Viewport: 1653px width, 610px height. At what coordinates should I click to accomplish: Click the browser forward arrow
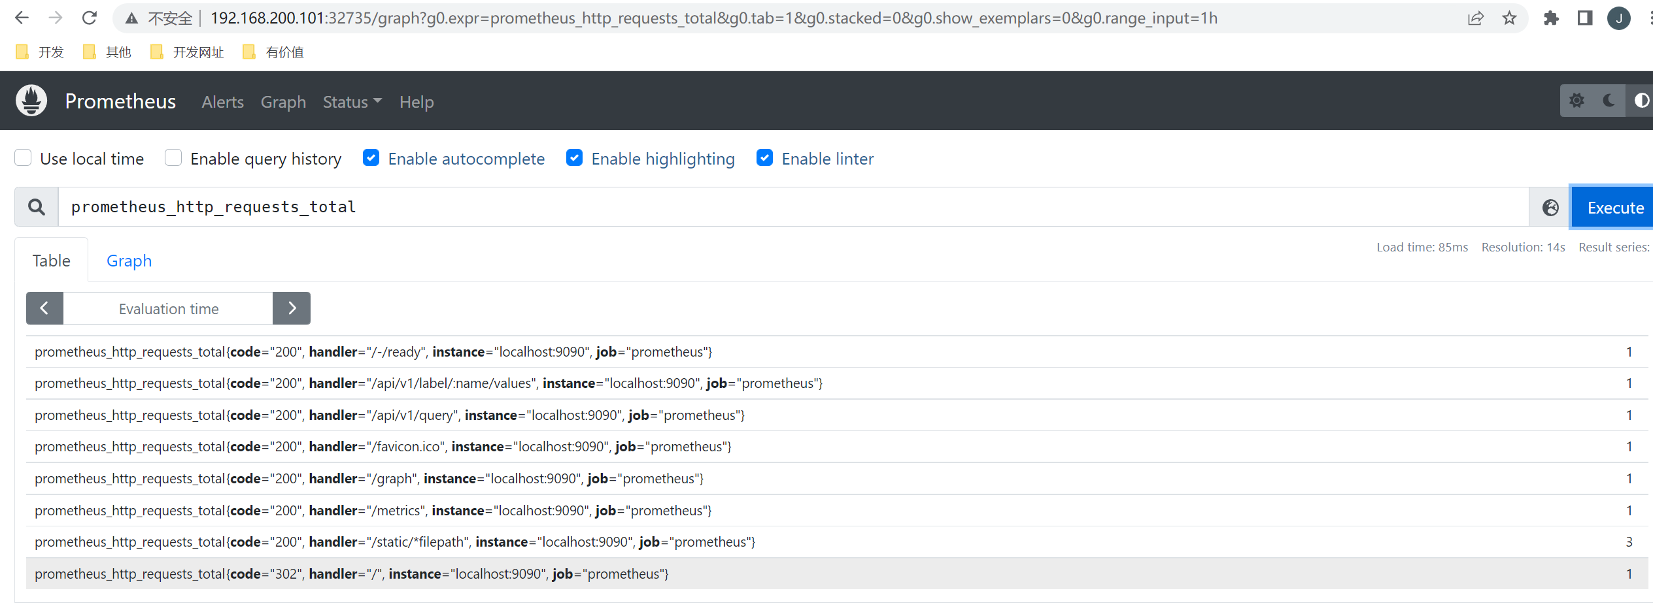(x=56, y=18)
